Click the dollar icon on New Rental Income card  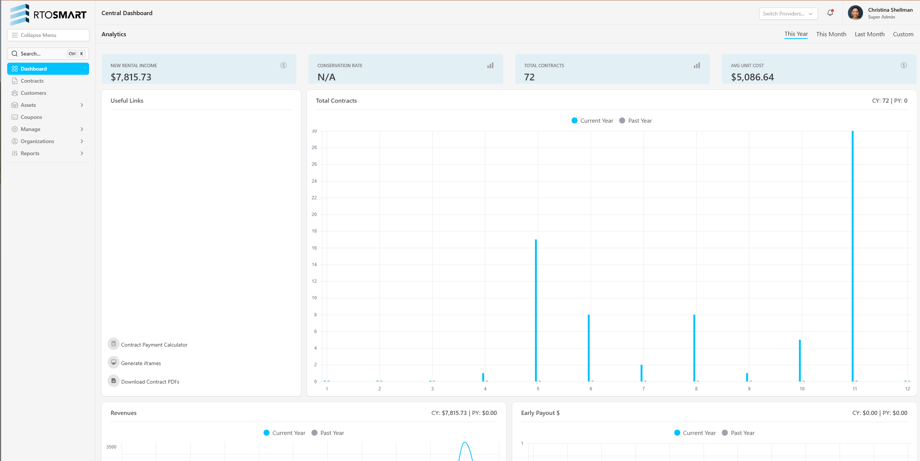(x=284, y=65)
